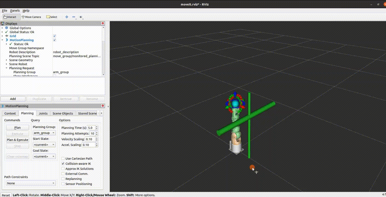Open the Stored Scenes tab

tap(87, 114)
